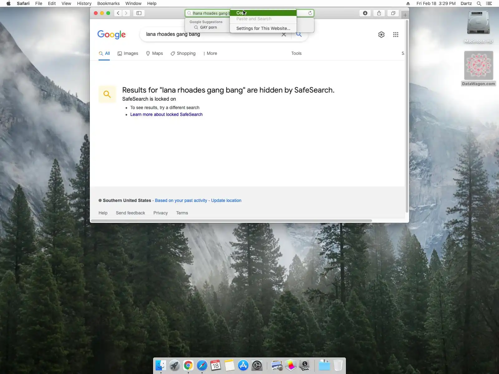Open the History menu
Image resolution: width=499 pixels, height=374 pixels.
point(84,3)
